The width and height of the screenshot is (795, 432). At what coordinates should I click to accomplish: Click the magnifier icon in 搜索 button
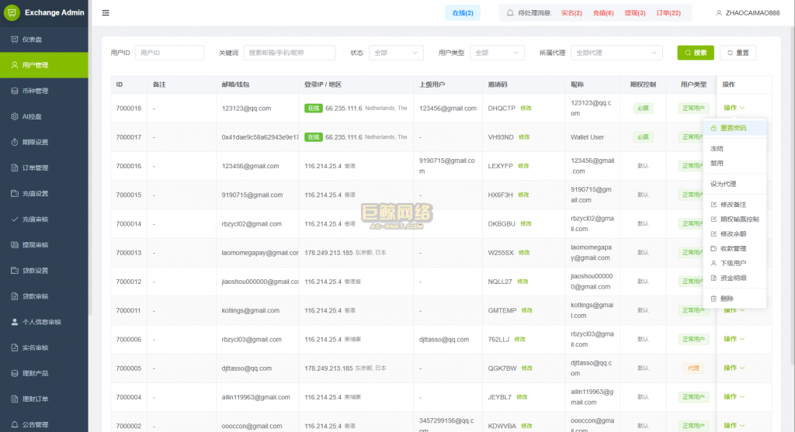click(688, 53)
